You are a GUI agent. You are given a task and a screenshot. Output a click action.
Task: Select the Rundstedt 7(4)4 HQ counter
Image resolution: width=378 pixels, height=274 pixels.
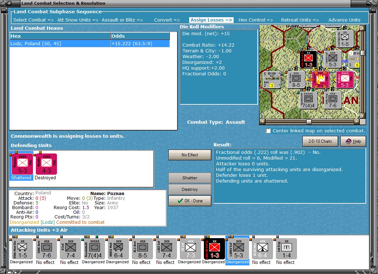[x=94, y=249]
